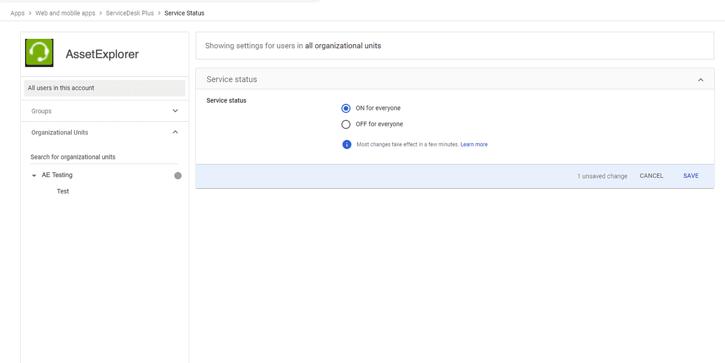Open Web and mobile apps breadcrumb
Image resolution: width=725 pixels, height=363 pixels.
click(65, 13)
